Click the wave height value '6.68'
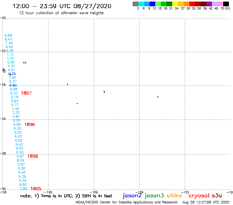The height and width of the screenshot is (205, 233). (8, 35)
